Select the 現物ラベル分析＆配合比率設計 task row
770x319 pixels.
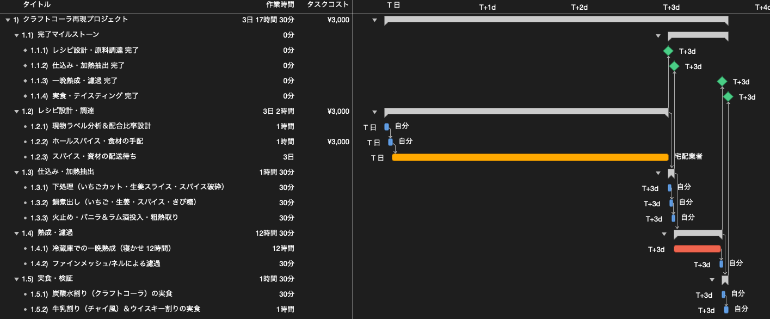[x=176, y=126]
